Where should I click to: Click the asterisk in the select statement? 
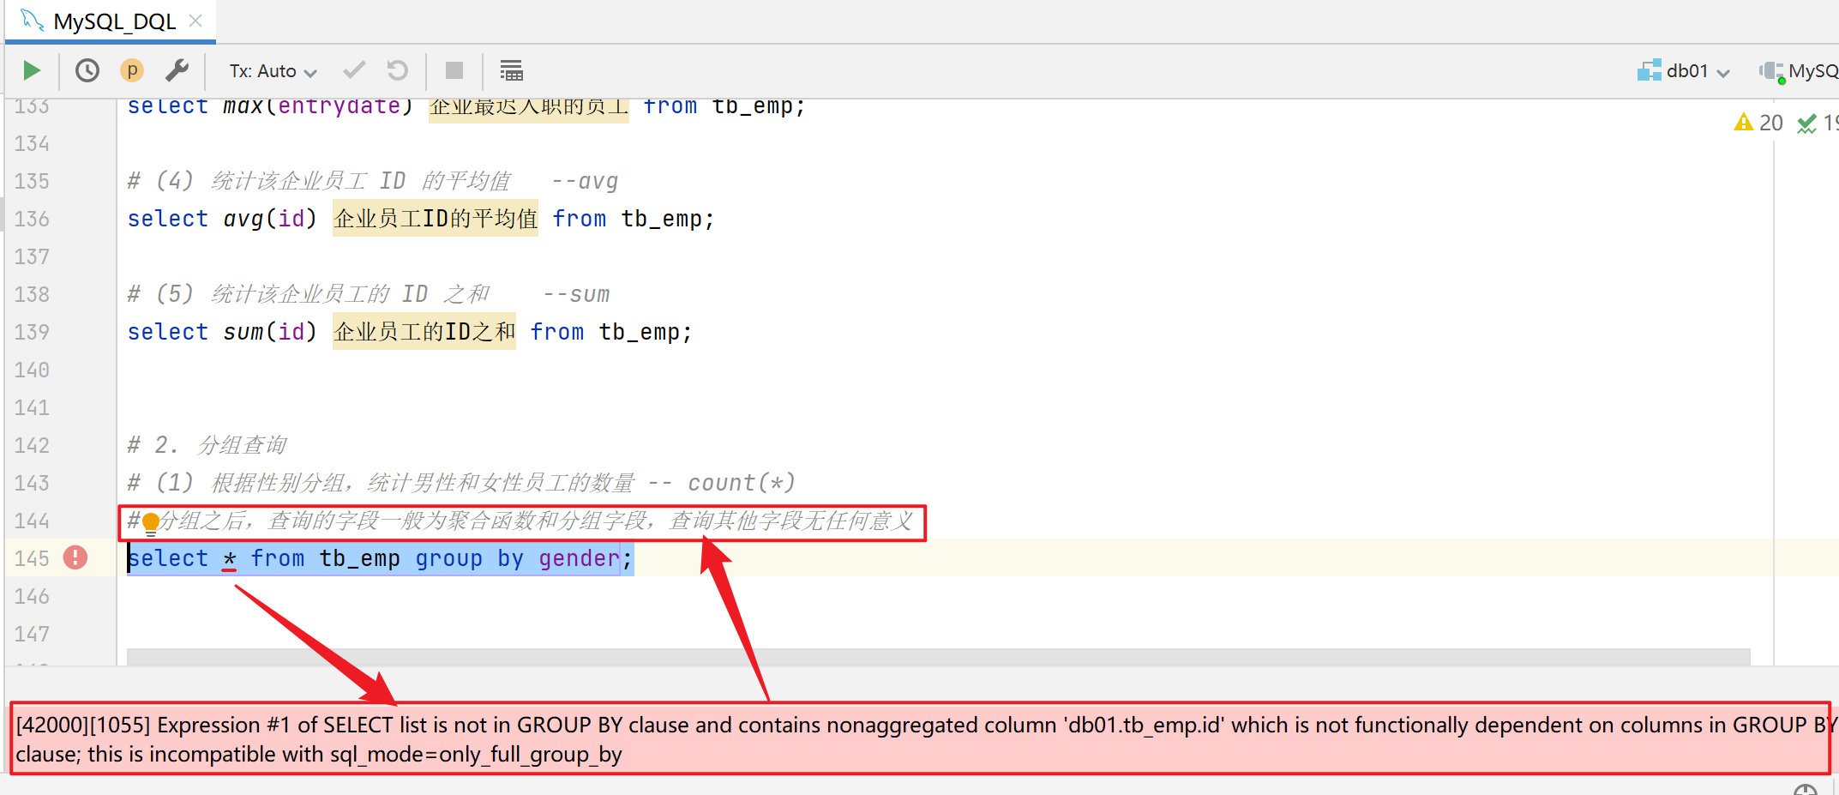point(230,559)
